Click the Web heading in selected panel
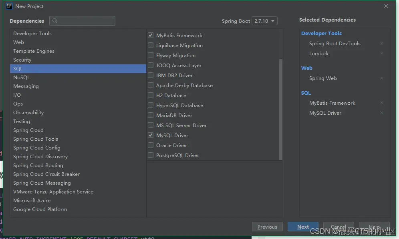The width and height of the screenshot is (399, 239). pyautogui.click(x=306, y=68)
